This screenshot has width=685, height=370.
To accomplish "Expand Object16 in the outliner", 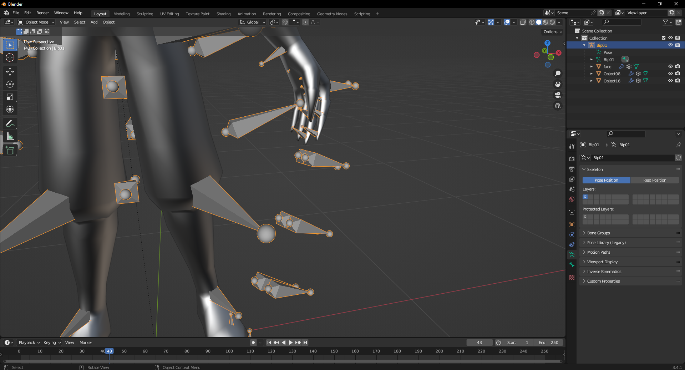I will pyautogui.click(x=592, y=81).
